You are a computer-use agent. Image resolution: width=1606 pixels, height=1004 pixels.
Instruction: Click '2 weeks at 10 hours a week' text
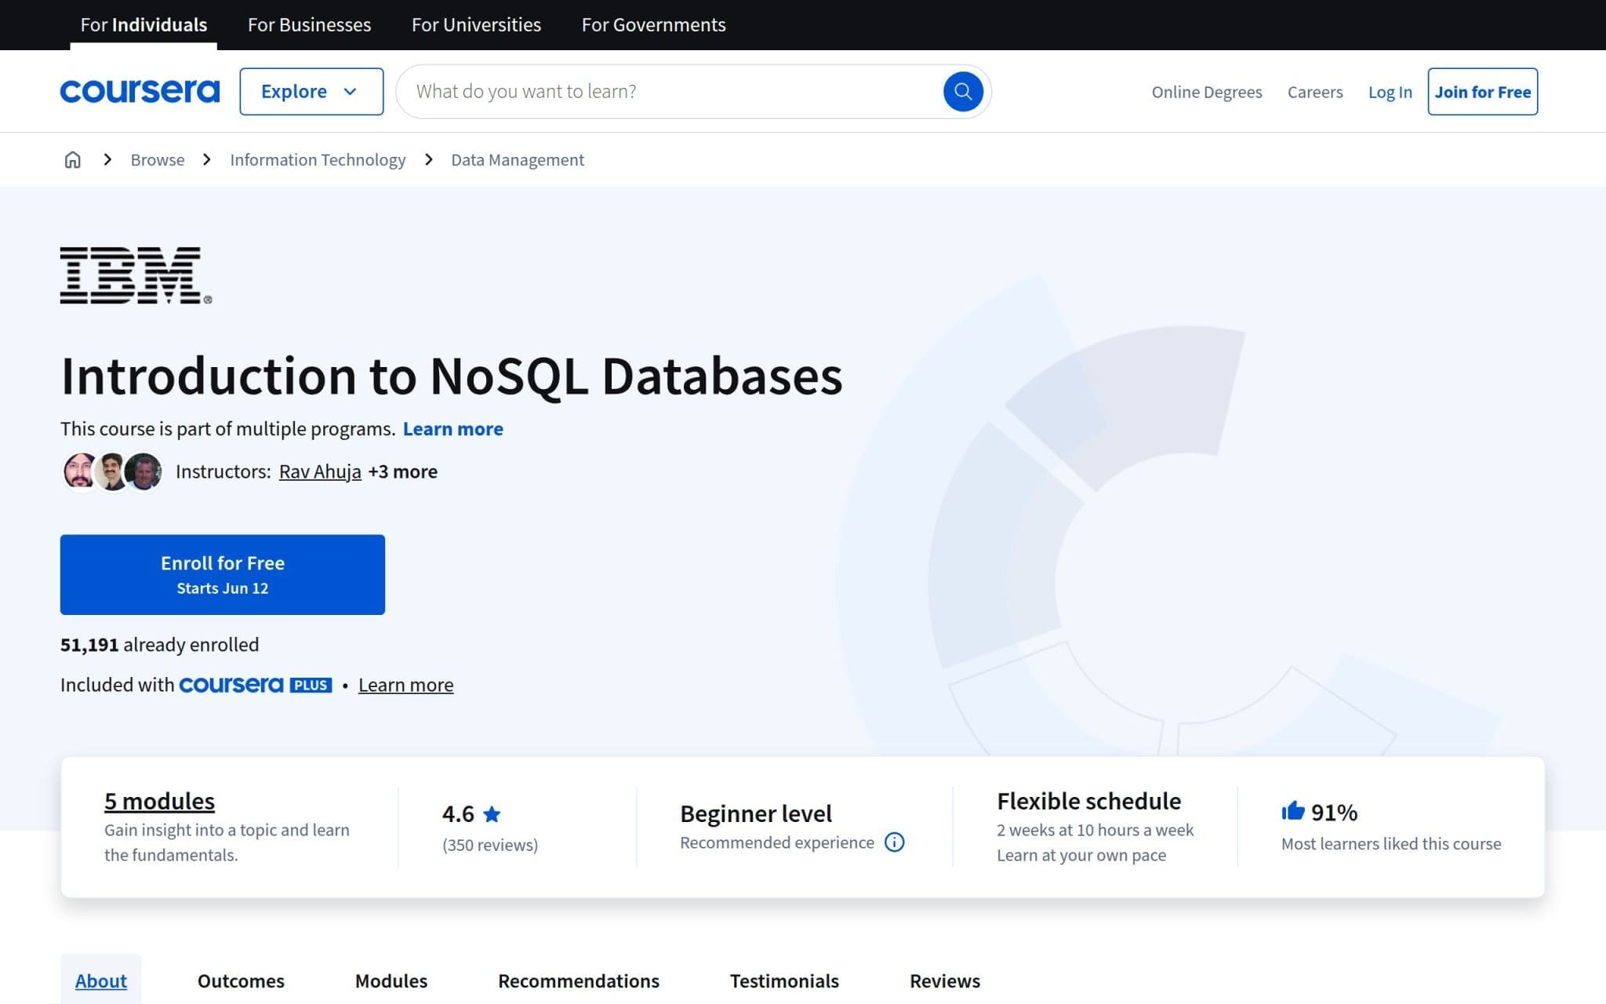point(1095,830)
